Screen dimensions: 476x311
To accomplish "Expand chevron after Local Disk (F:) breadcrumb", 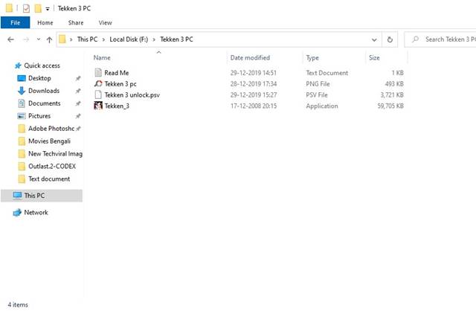I will pos(154,39).
